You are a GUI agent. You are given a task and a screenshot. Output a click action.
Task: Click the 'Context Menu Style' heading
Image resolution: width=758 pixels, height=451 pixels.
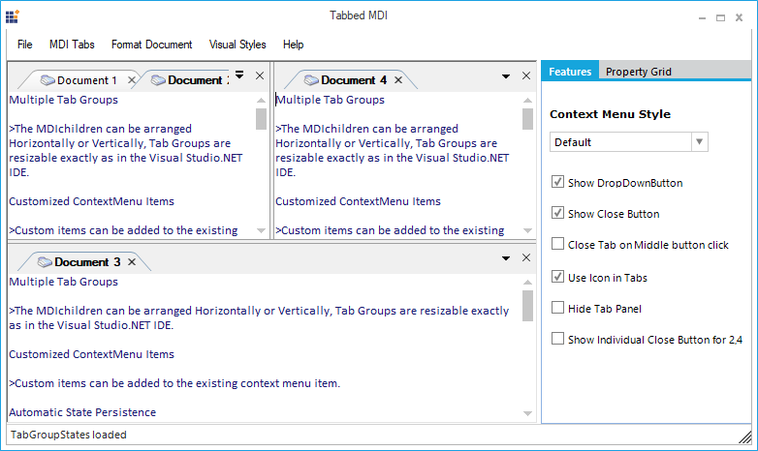tap(610, 114)
